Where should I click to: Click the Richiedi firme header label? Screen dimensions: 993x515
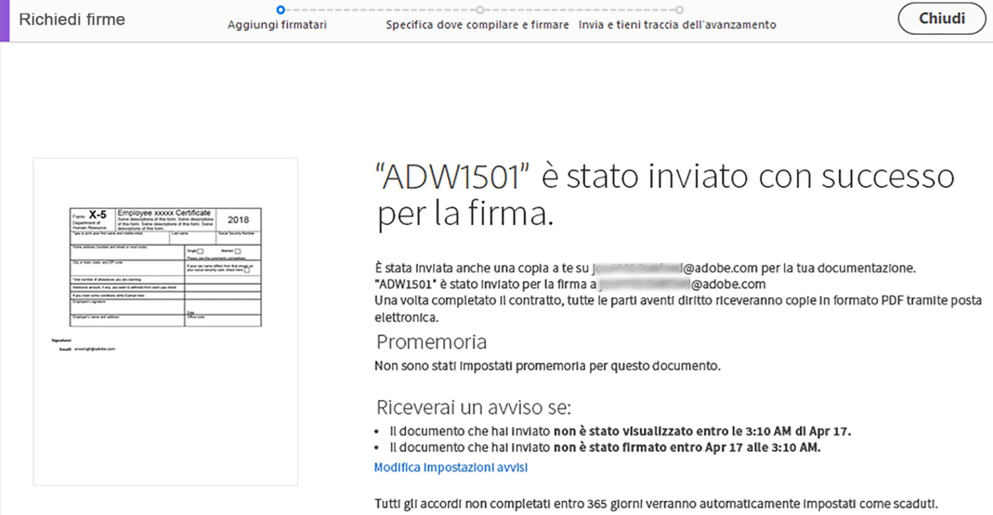pyautogui.click(x=72, y=19)
